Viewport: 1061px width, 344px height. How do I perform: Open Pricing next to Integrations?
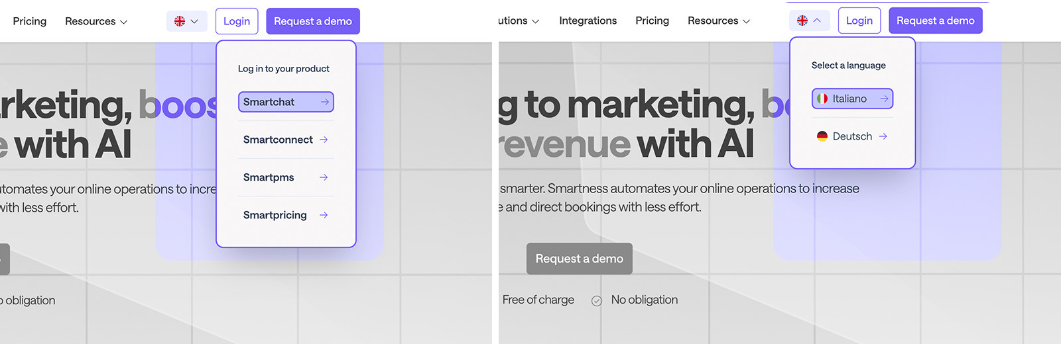pyautogui.click(x=653, y=21)
